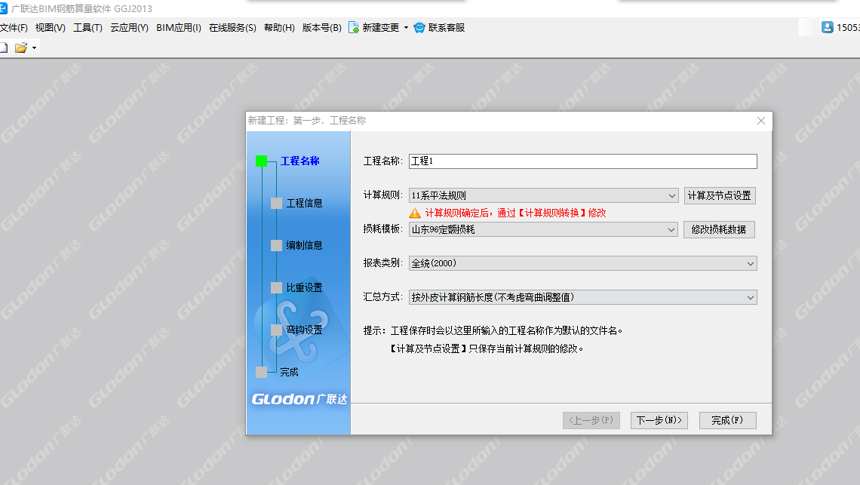Screen dimensions: 860x485
Task: Click the gray square next to 工程信息
Action: pyautogui.click(x=276, y=203)
